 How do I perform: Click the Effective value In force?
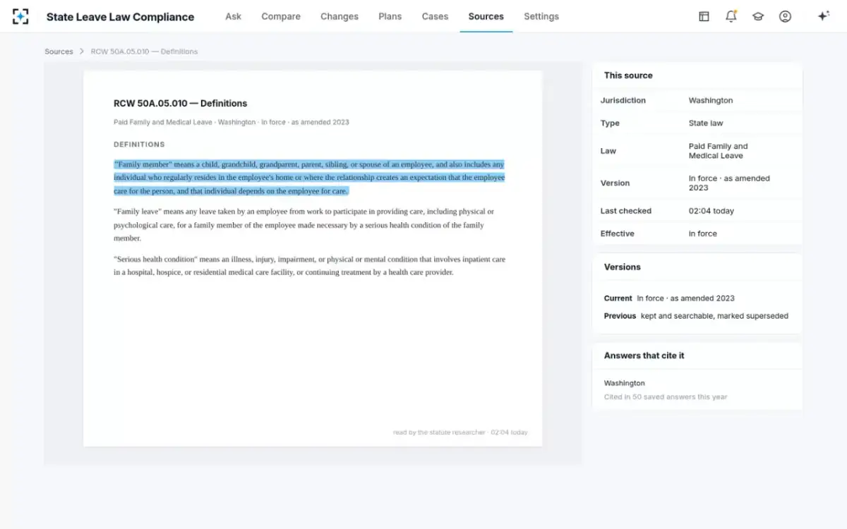click(703, 233)
